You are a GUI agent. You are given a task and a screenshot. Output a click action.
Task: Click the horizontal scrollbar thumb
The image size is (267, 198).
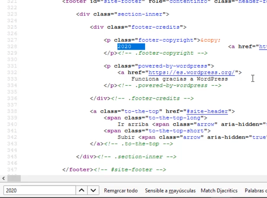coord(14,178)
